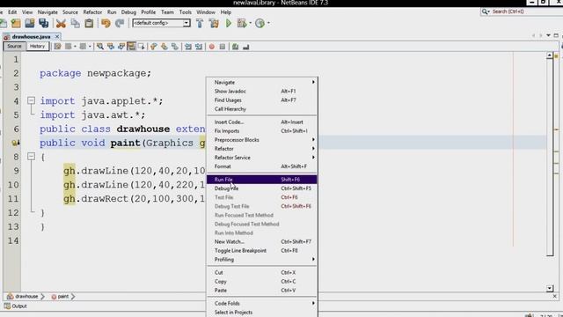Open the Output panel button
The width and height of the screenshot is (563, 317).
[x=16, y=306]
